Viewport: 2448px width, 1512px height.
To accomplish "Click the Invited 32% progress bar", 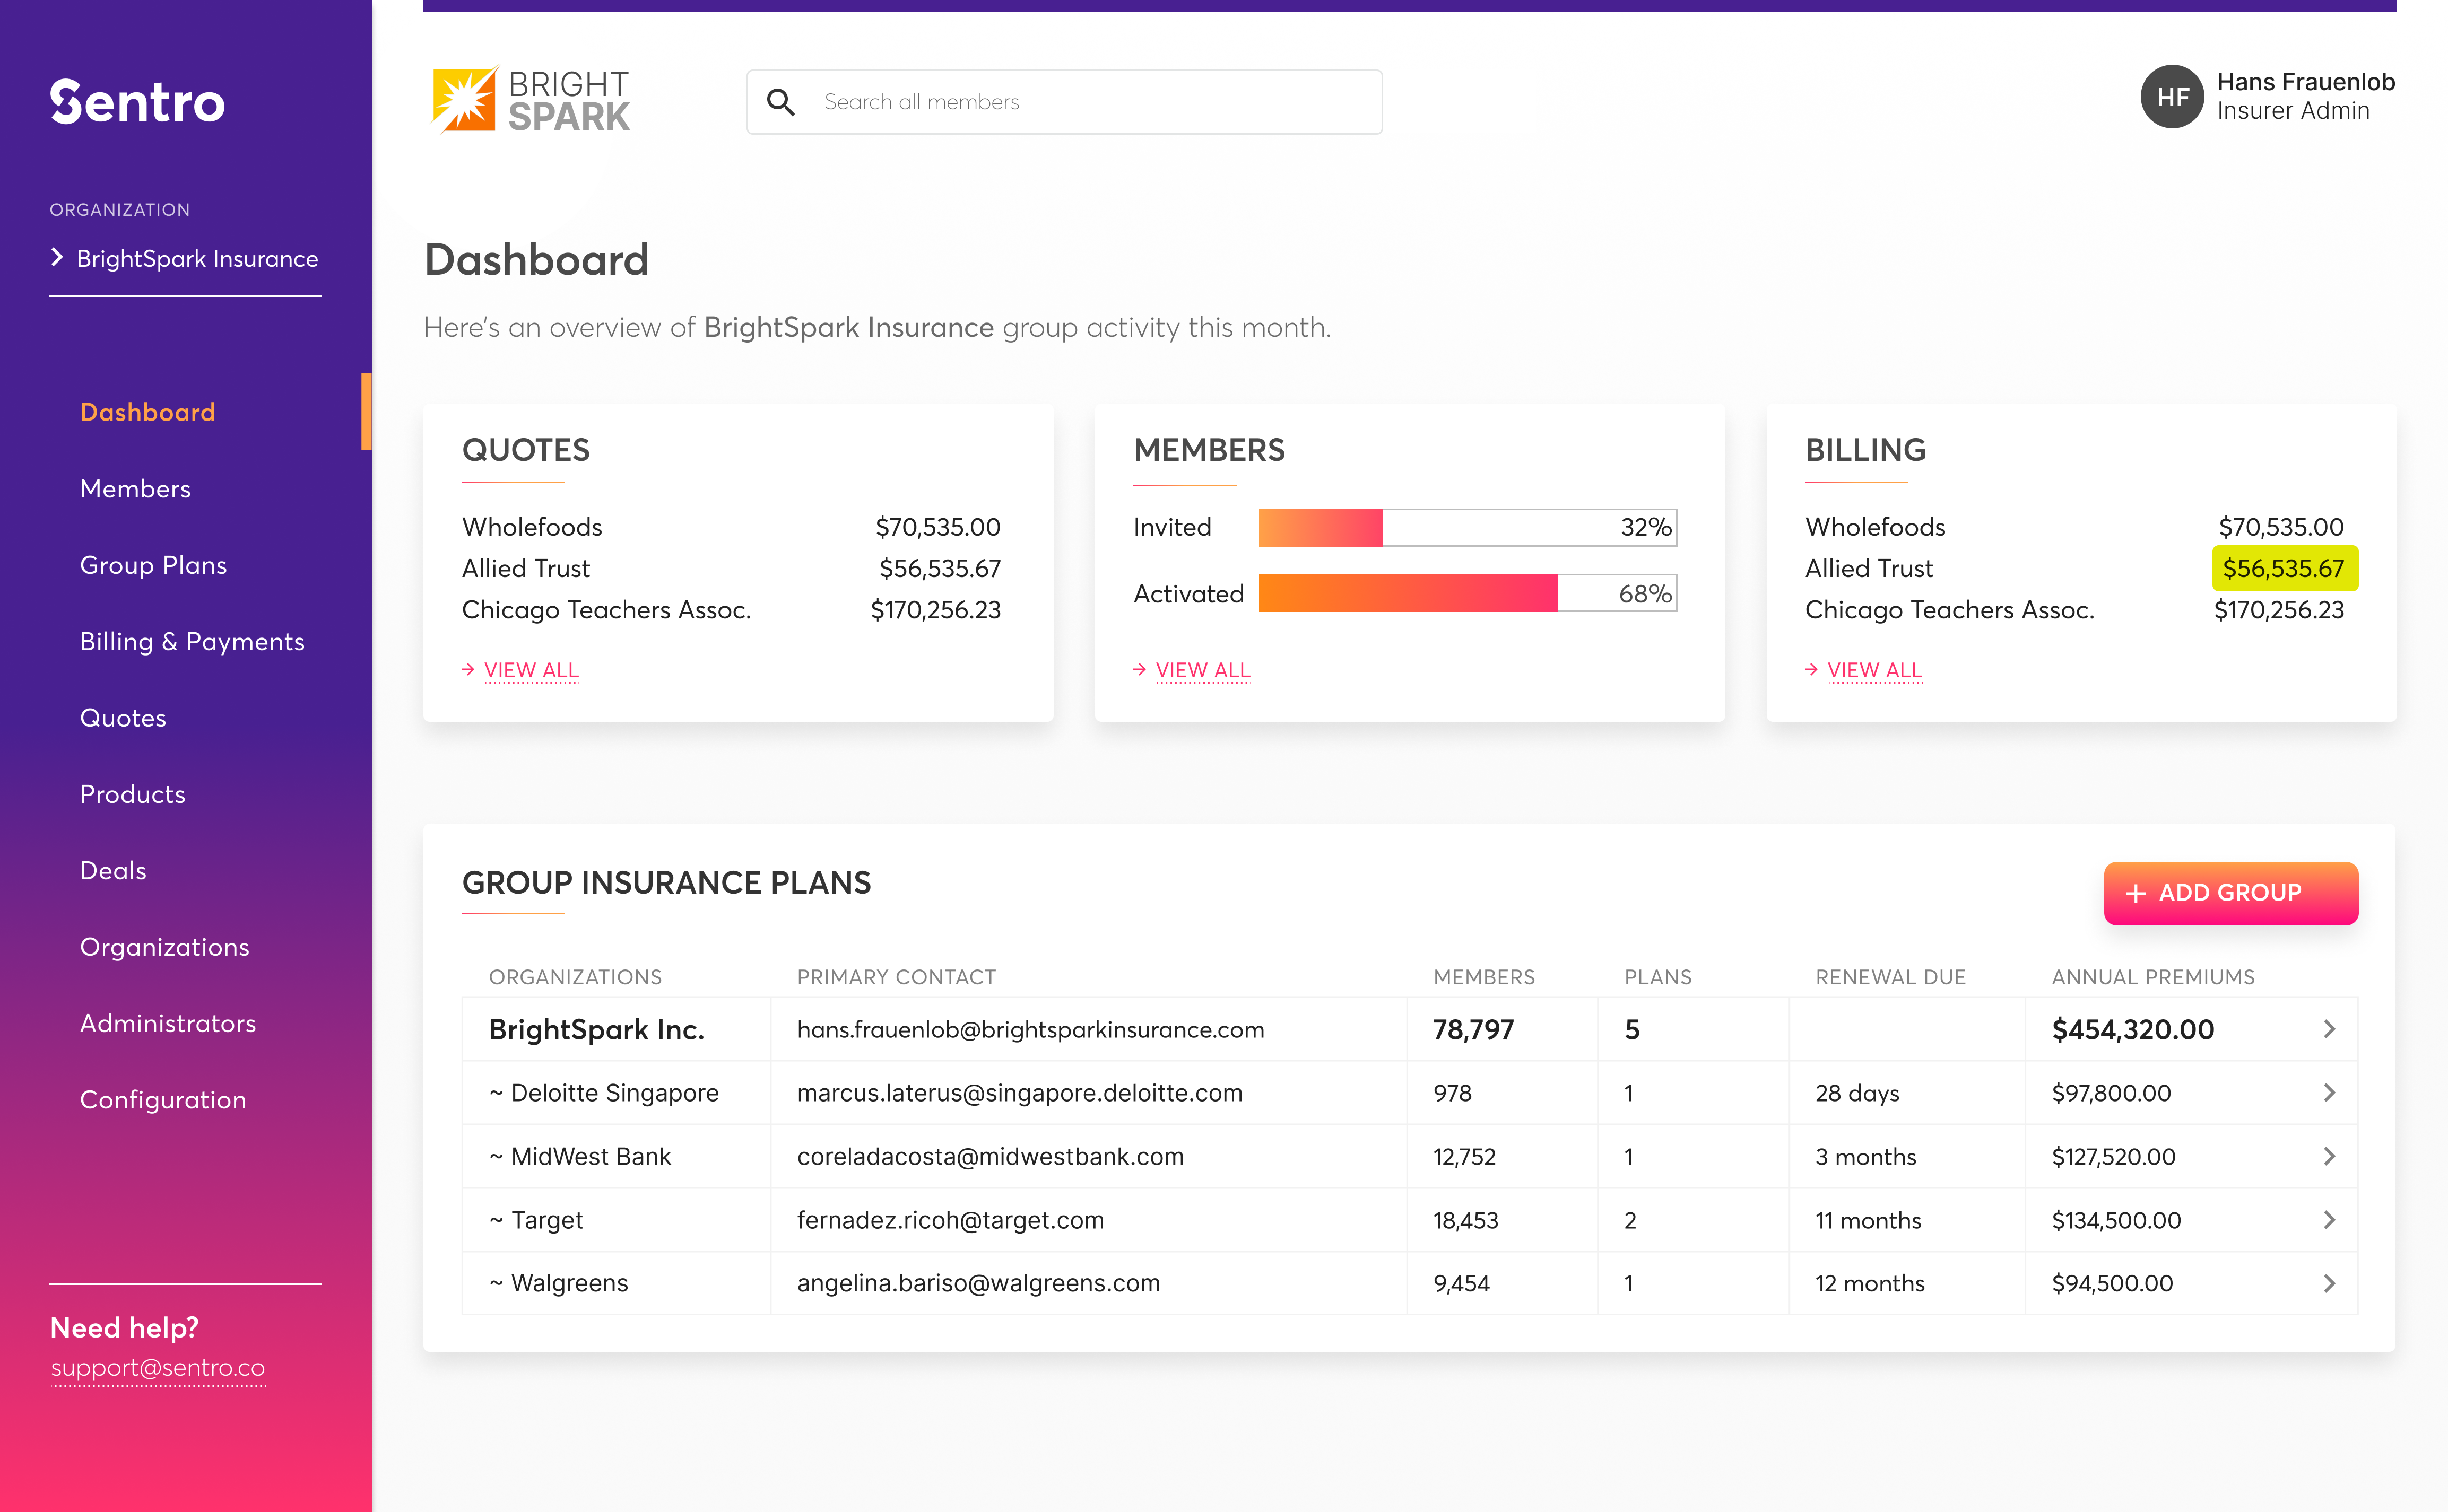I will point(1466,527).
